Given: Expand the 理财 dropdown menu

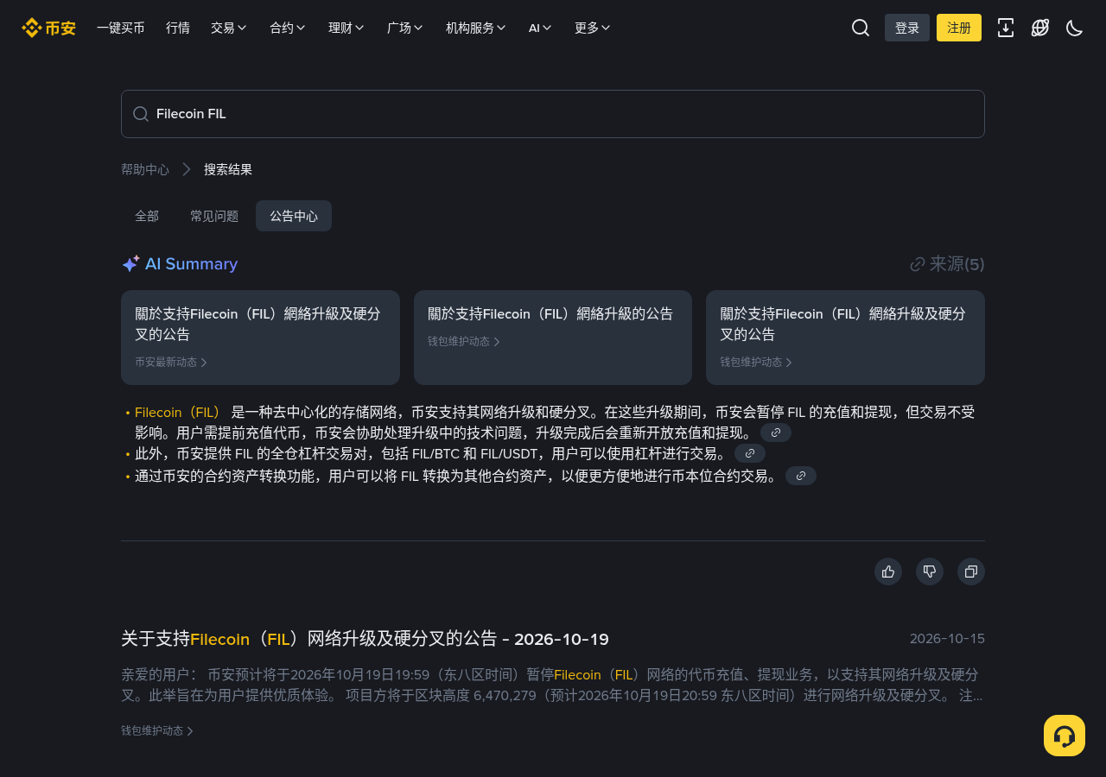Looking at the screenshot, I should click(x=346, y=28).
